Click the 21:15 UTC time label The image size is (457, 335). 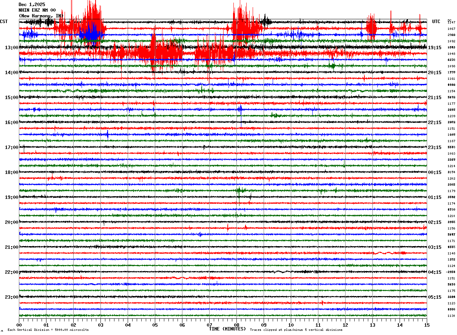point(435,97)
